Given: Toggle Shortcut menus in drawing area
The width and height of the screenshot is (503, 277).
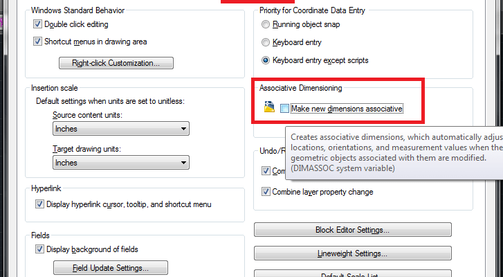Looking at the screenshot, I should (38, 42).
